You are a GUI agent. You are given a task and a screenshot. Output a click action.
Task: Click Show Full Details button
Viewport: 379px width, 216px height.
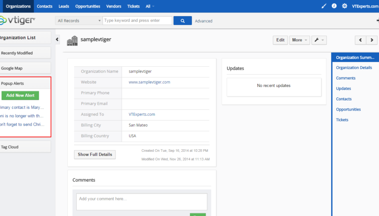click(x=95, y=155)
